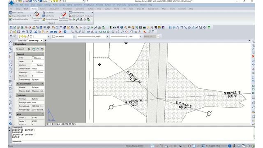Open Group Manager in the ribbon
263x148 pixels.
(x=50, y=19)
